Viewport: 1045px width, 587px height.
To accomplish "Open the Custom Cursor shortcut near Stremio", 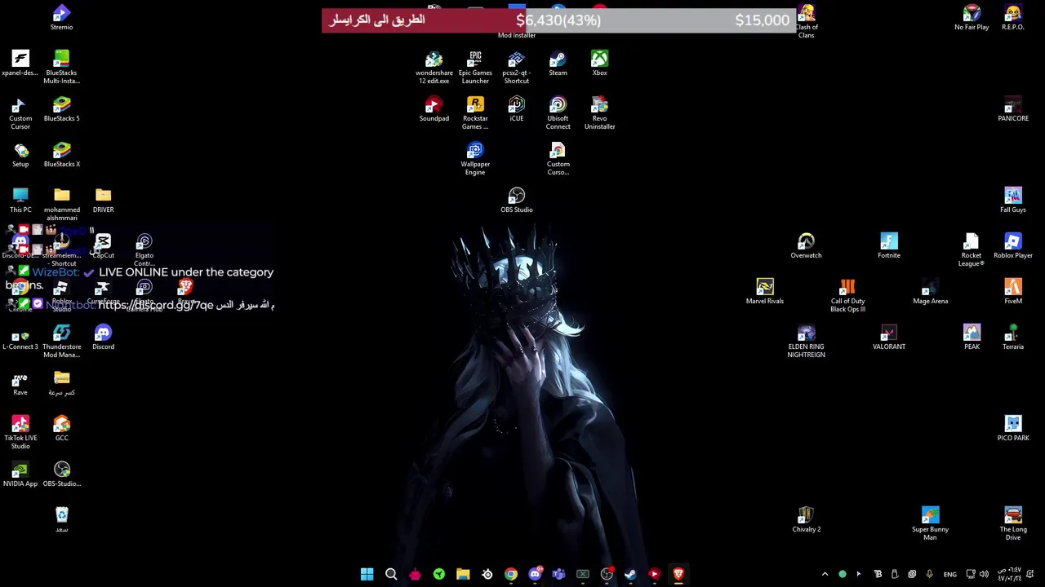I will coord(20,113).
